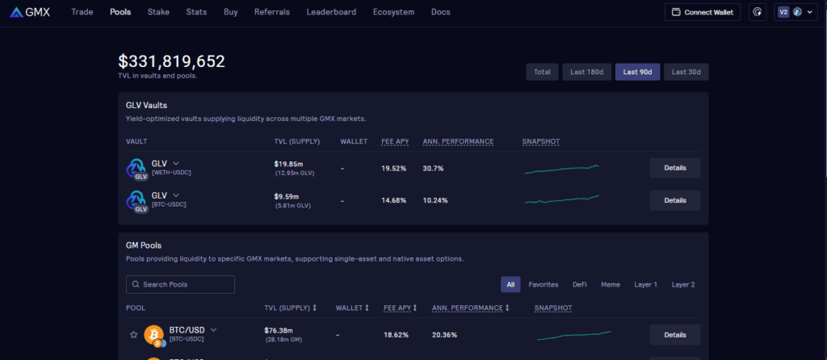Open the Trade nav item
The width and height of the screenshot is (827, 360).
[x=82, y=12]
